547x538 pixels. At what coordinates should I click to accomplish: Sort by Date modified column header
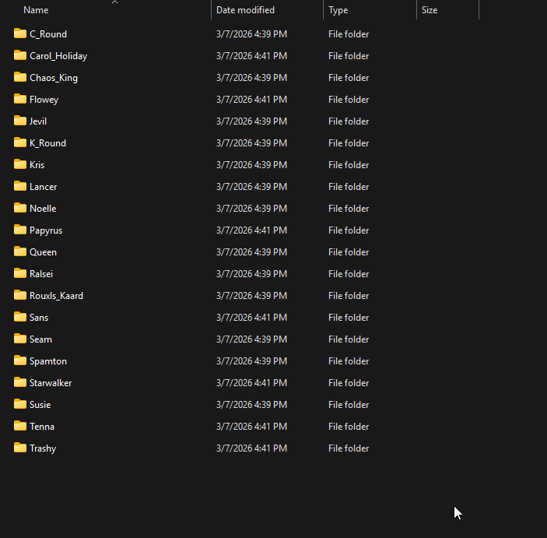tap(245, 10)
